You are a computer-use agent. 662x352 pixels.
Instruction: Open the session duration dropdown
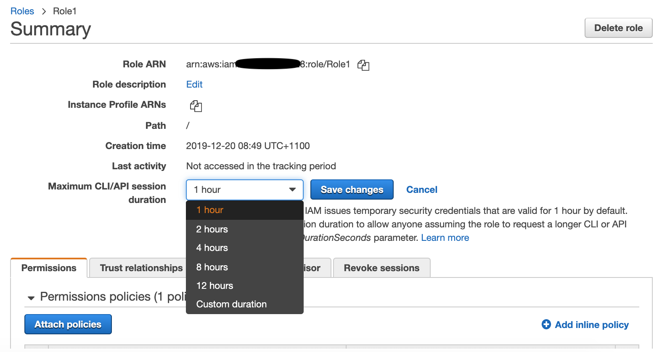click(x=244, y=190)
